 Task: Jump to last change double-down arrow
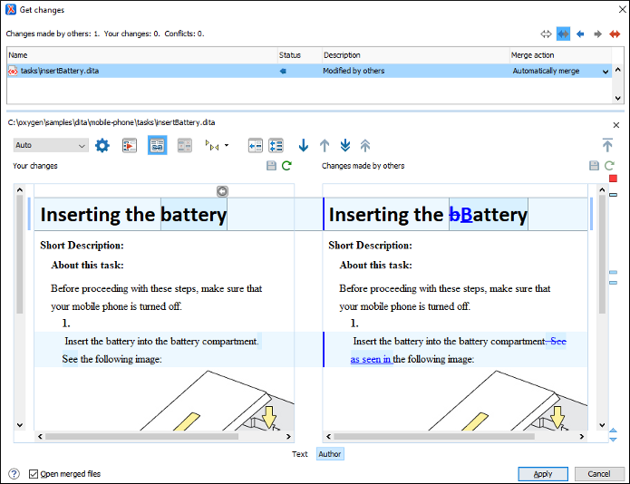(344, 145)
